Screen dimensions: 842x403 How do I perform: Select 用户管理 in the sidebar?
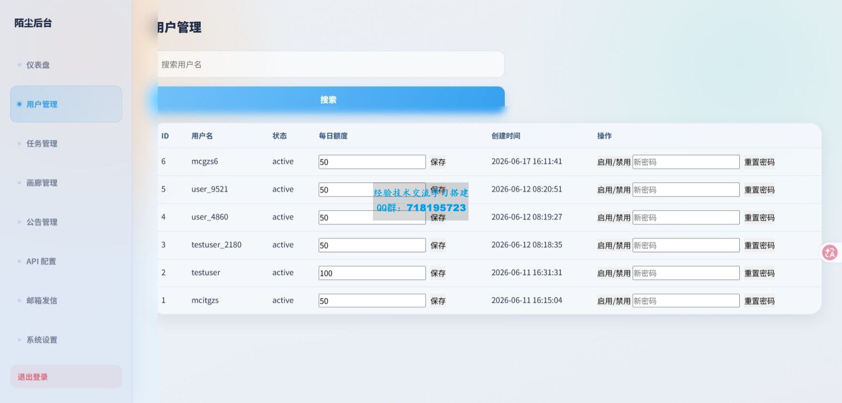(66, 104)
